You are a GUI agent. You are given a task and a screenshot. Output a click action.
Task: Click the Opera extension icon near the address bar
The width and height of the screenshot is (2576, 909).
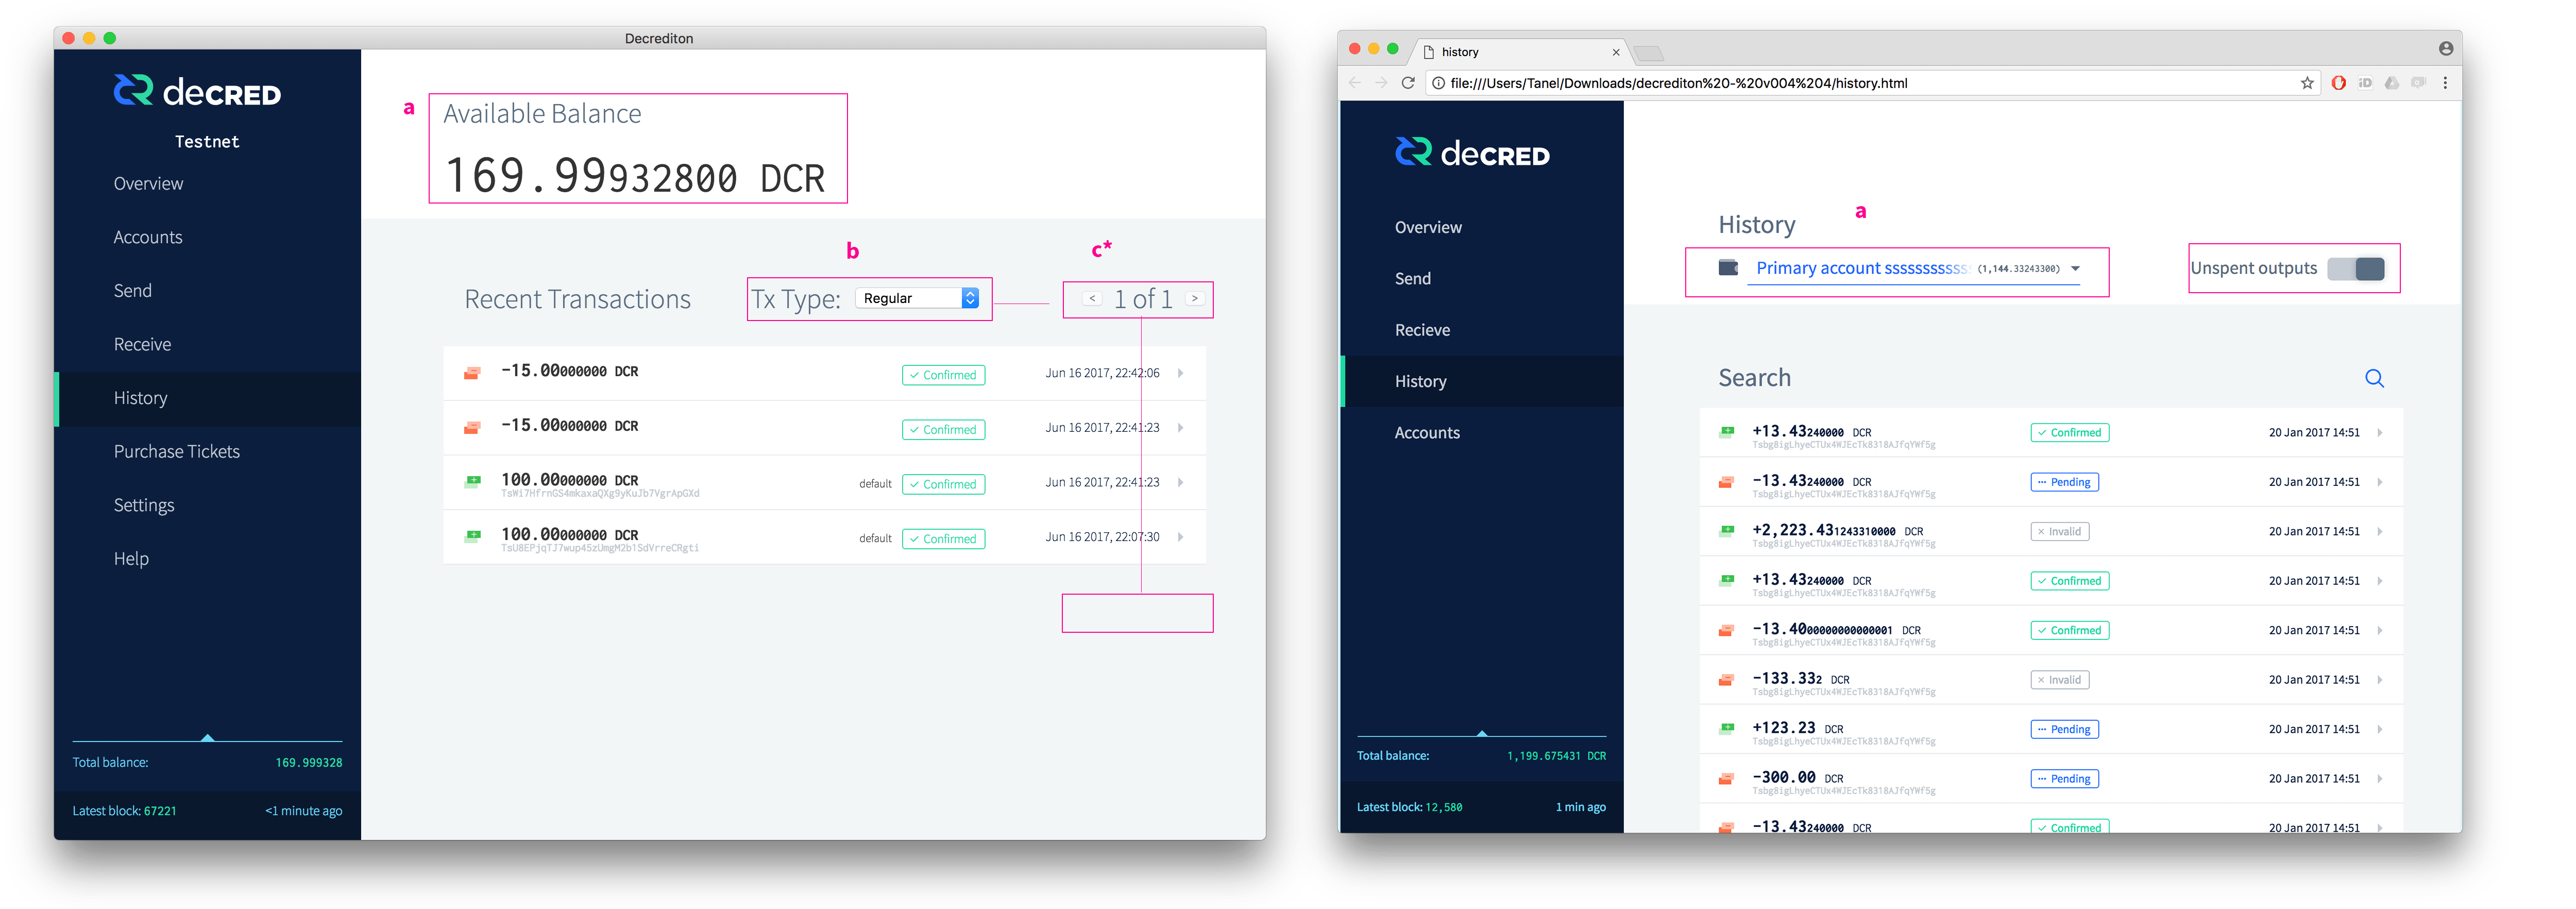(x=2339, y=83)
